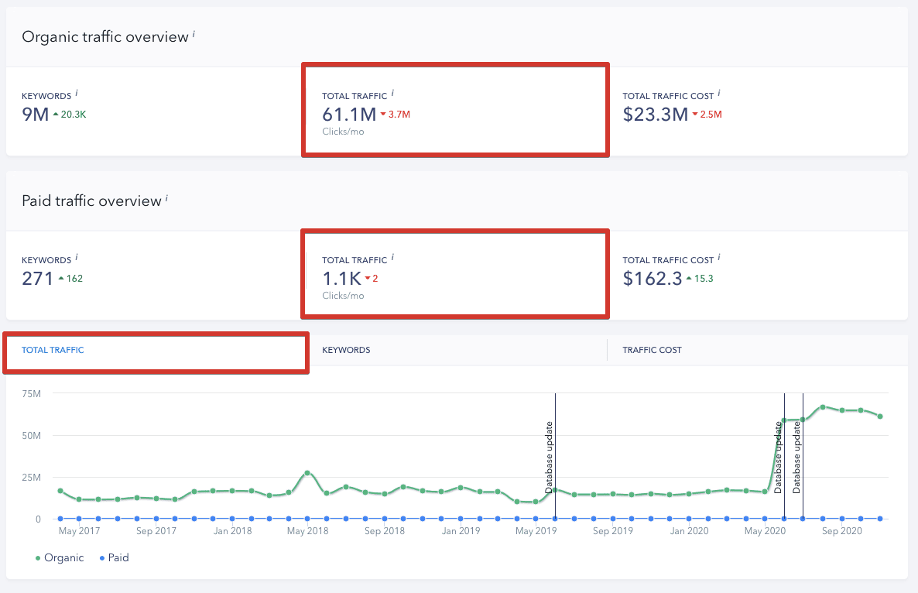Click the Jan 2020 axis label
The height and width of the screenshot is (593, 918).
[689, 531]
